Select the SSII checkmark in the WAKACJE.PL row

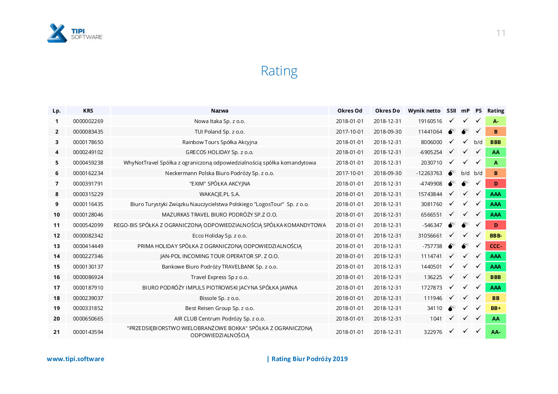(x=451, y=194)
